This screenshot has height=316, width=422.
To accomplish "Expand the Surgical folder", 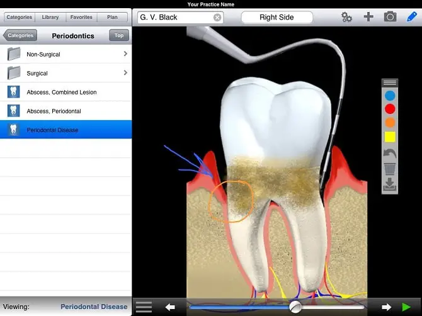I will pos(66,73).
